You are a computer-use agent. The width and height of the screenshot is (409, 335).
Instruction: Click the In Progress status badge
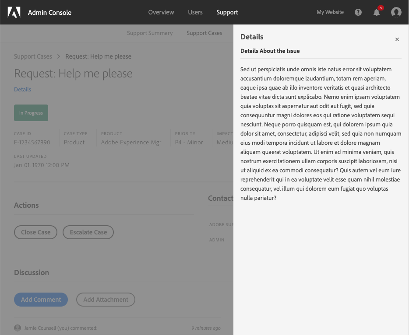[31, 113]
